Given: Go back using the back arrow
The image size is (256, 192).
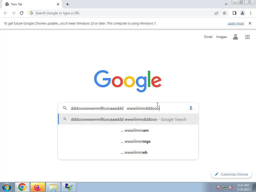Looking at the screenshot, I should pos(5,13).
